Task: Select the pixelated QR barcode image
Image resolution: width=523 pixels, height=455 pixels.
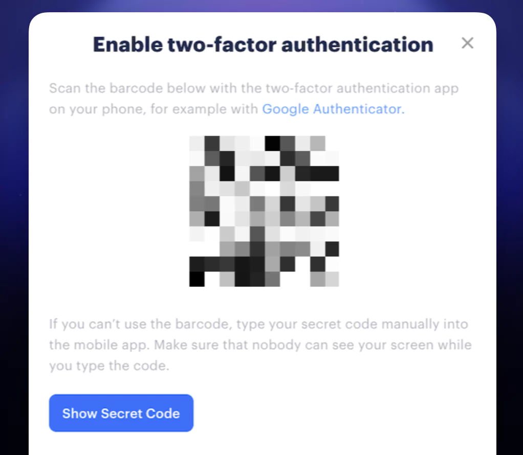Action: tap(264, 211)
